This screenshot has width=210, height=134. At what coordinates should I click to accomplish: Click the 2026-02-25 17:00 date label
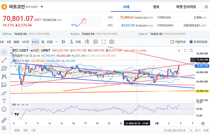[137, 123]
